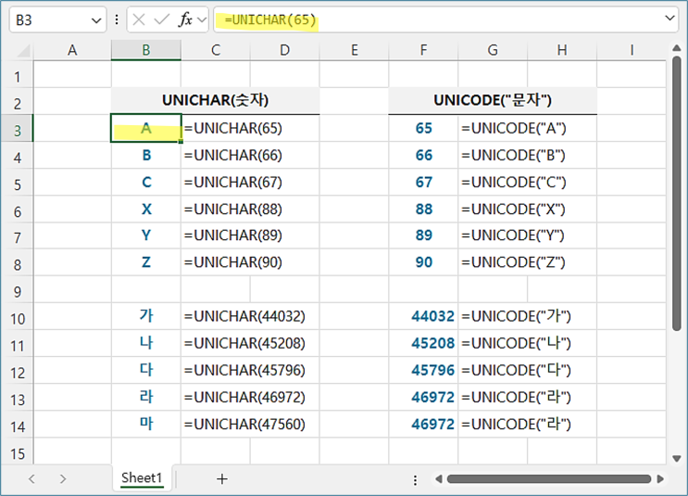Select cell containing =UNICODE("가")

coord(528,316)
